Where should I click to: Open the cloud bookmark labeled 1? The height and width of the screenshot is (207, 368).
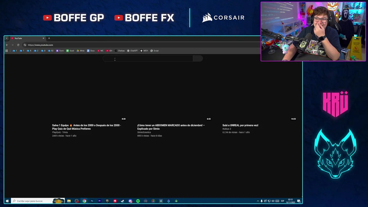coord(15,51)
